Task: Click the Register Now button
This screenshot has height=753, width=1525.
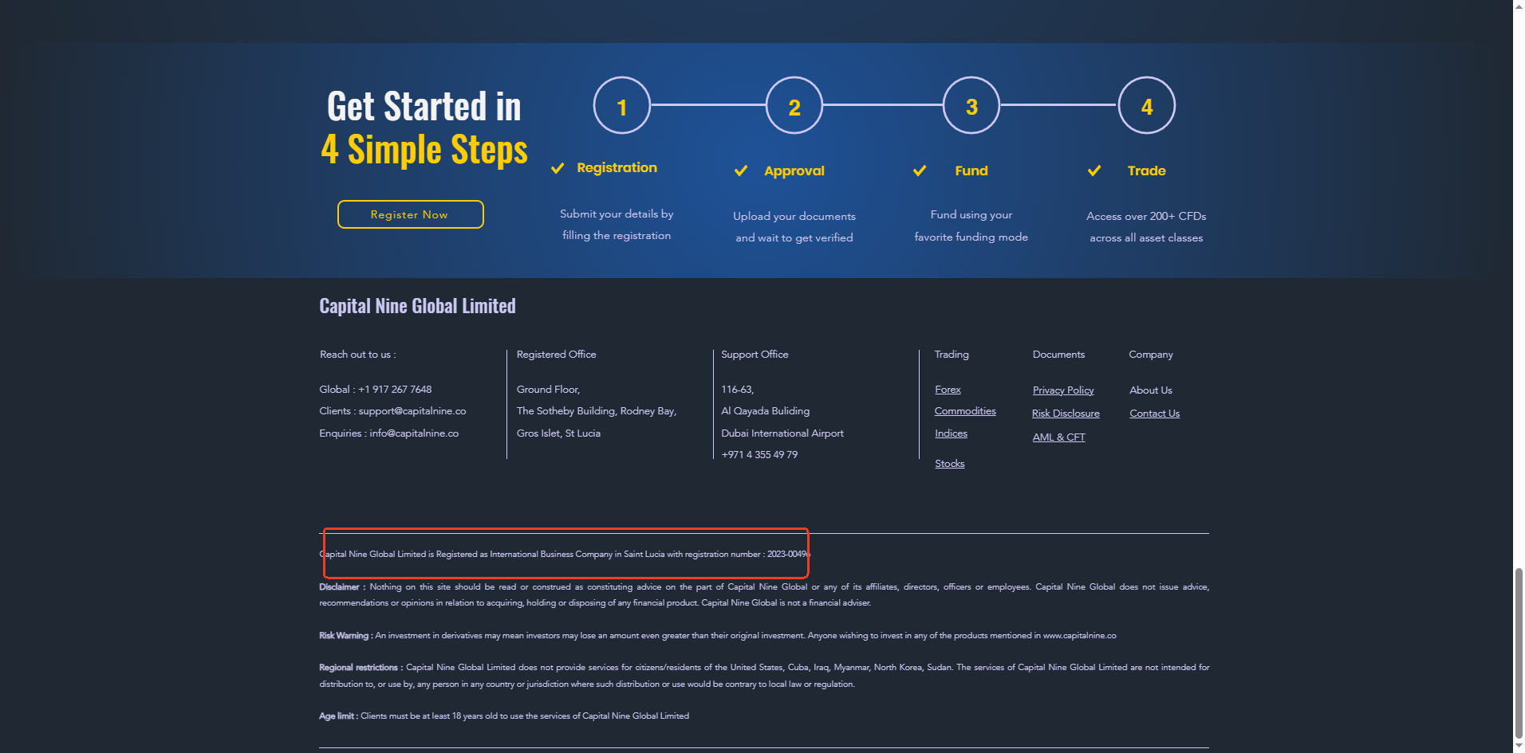Action: (410, 214)
